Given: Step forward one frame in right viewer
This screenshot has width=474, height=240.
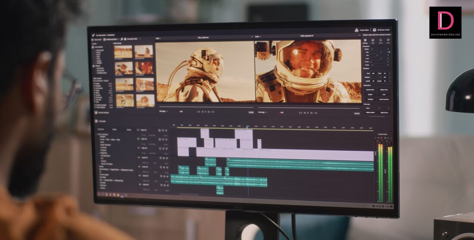Looking at the screenshot, I should point(312,113).
